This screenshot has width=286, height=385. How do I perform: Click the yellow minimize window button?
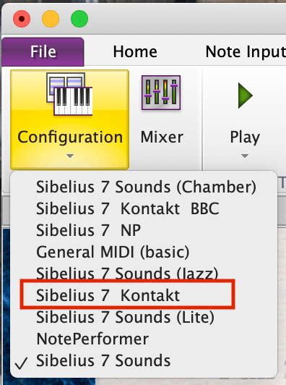51,19
